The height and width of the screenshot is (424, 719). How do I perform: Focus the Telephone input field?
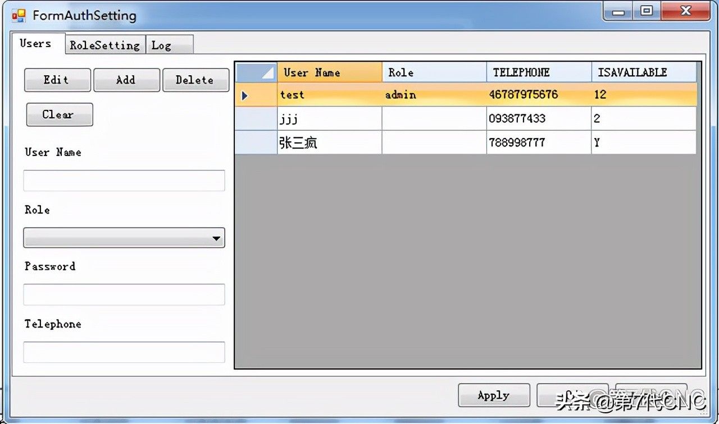(x=124, y=352)
